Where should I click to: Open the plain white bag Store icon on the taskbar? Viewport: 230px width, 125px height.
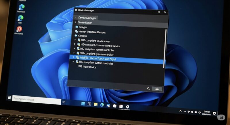point(114,106)
